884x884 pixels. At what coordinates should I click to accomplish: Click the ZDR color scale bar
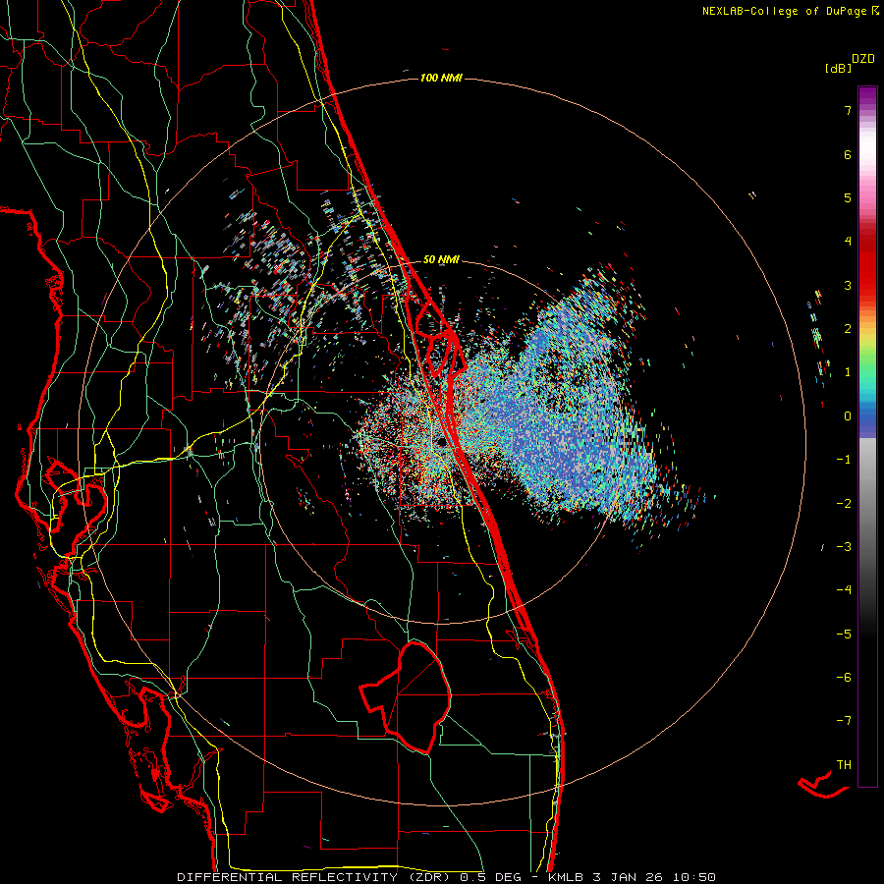(867, 436)
